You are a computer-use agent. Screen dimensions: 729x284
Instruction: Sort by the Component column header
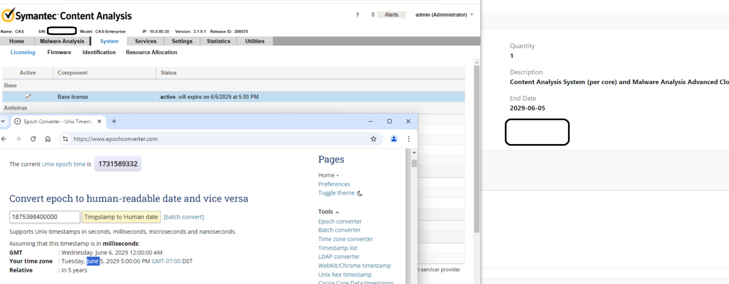104,73
